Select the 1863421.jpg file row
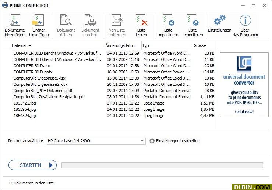This screenshot has width=272, height=190. [x=25, y=103]
